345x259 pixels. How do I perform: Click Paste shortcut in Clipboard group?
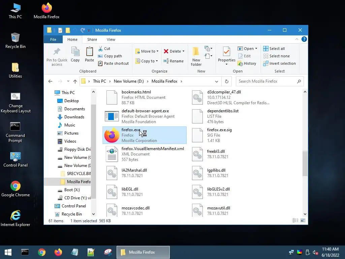113,63
